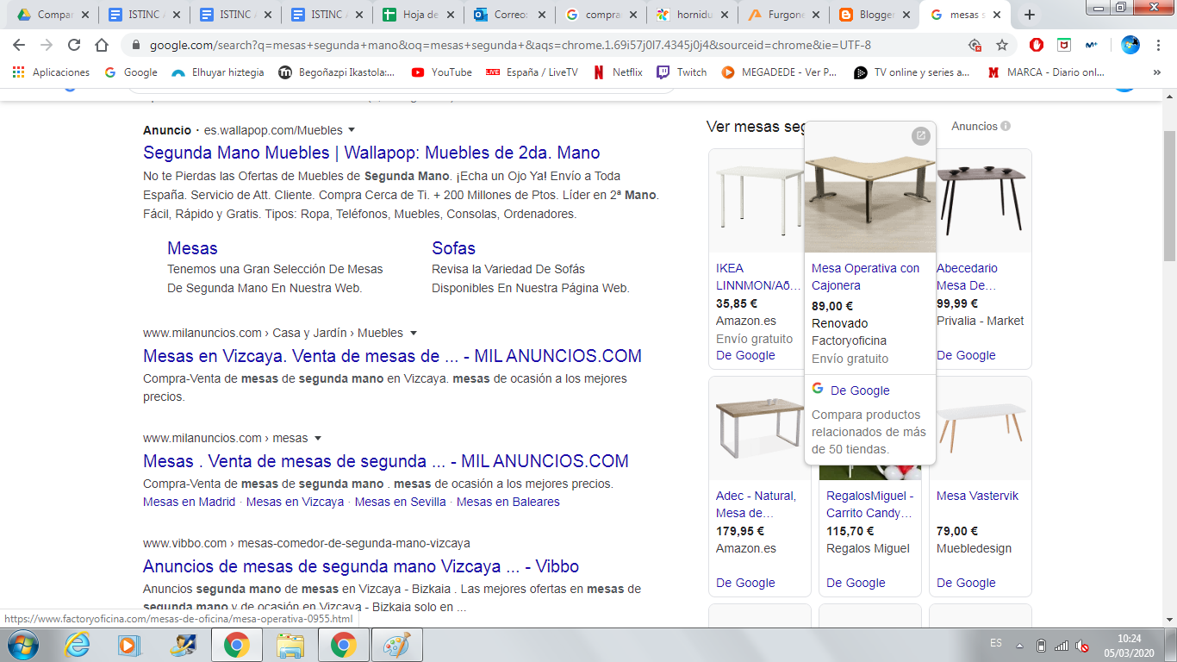Open the Twitch bookmark

point(682,72)
